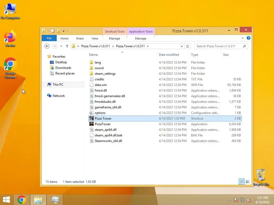This screenshot has width=274, height=205.
Task: Click the New folder quick access icon
Action: (x=58, y=31)
